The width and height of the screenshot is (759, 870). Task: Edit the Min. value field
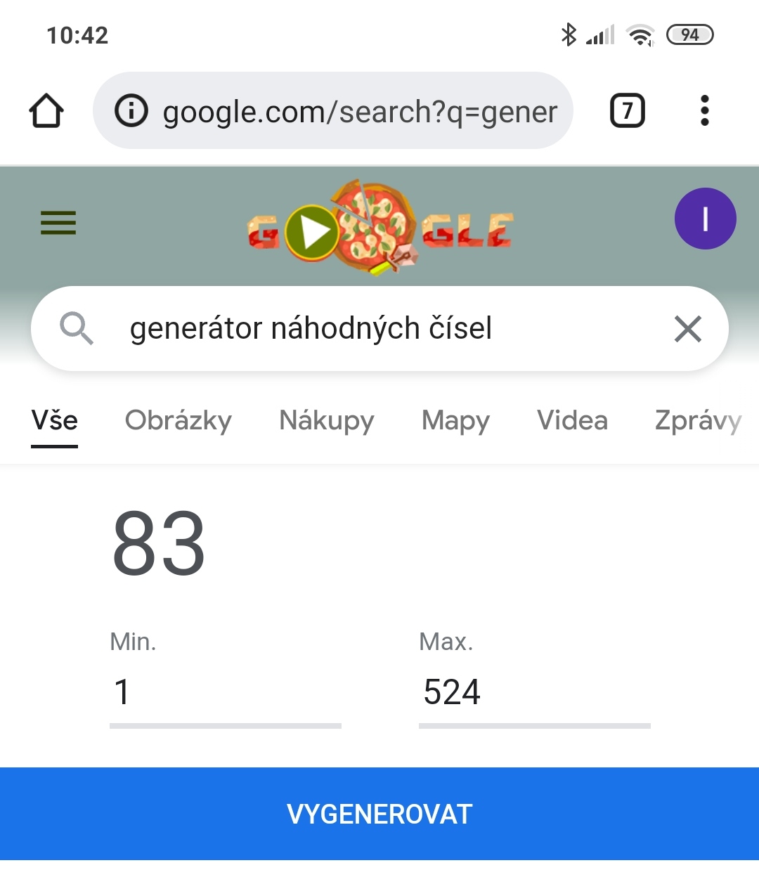pos(225,693)
